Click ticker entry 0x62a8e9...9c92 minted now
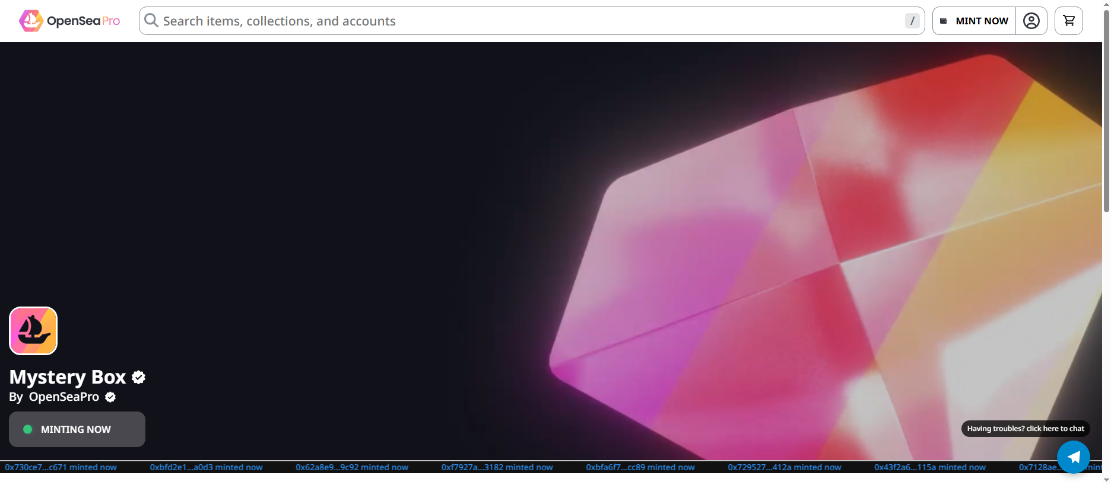The width and height of the screenshot is (1111, 485). coord(352,467)
